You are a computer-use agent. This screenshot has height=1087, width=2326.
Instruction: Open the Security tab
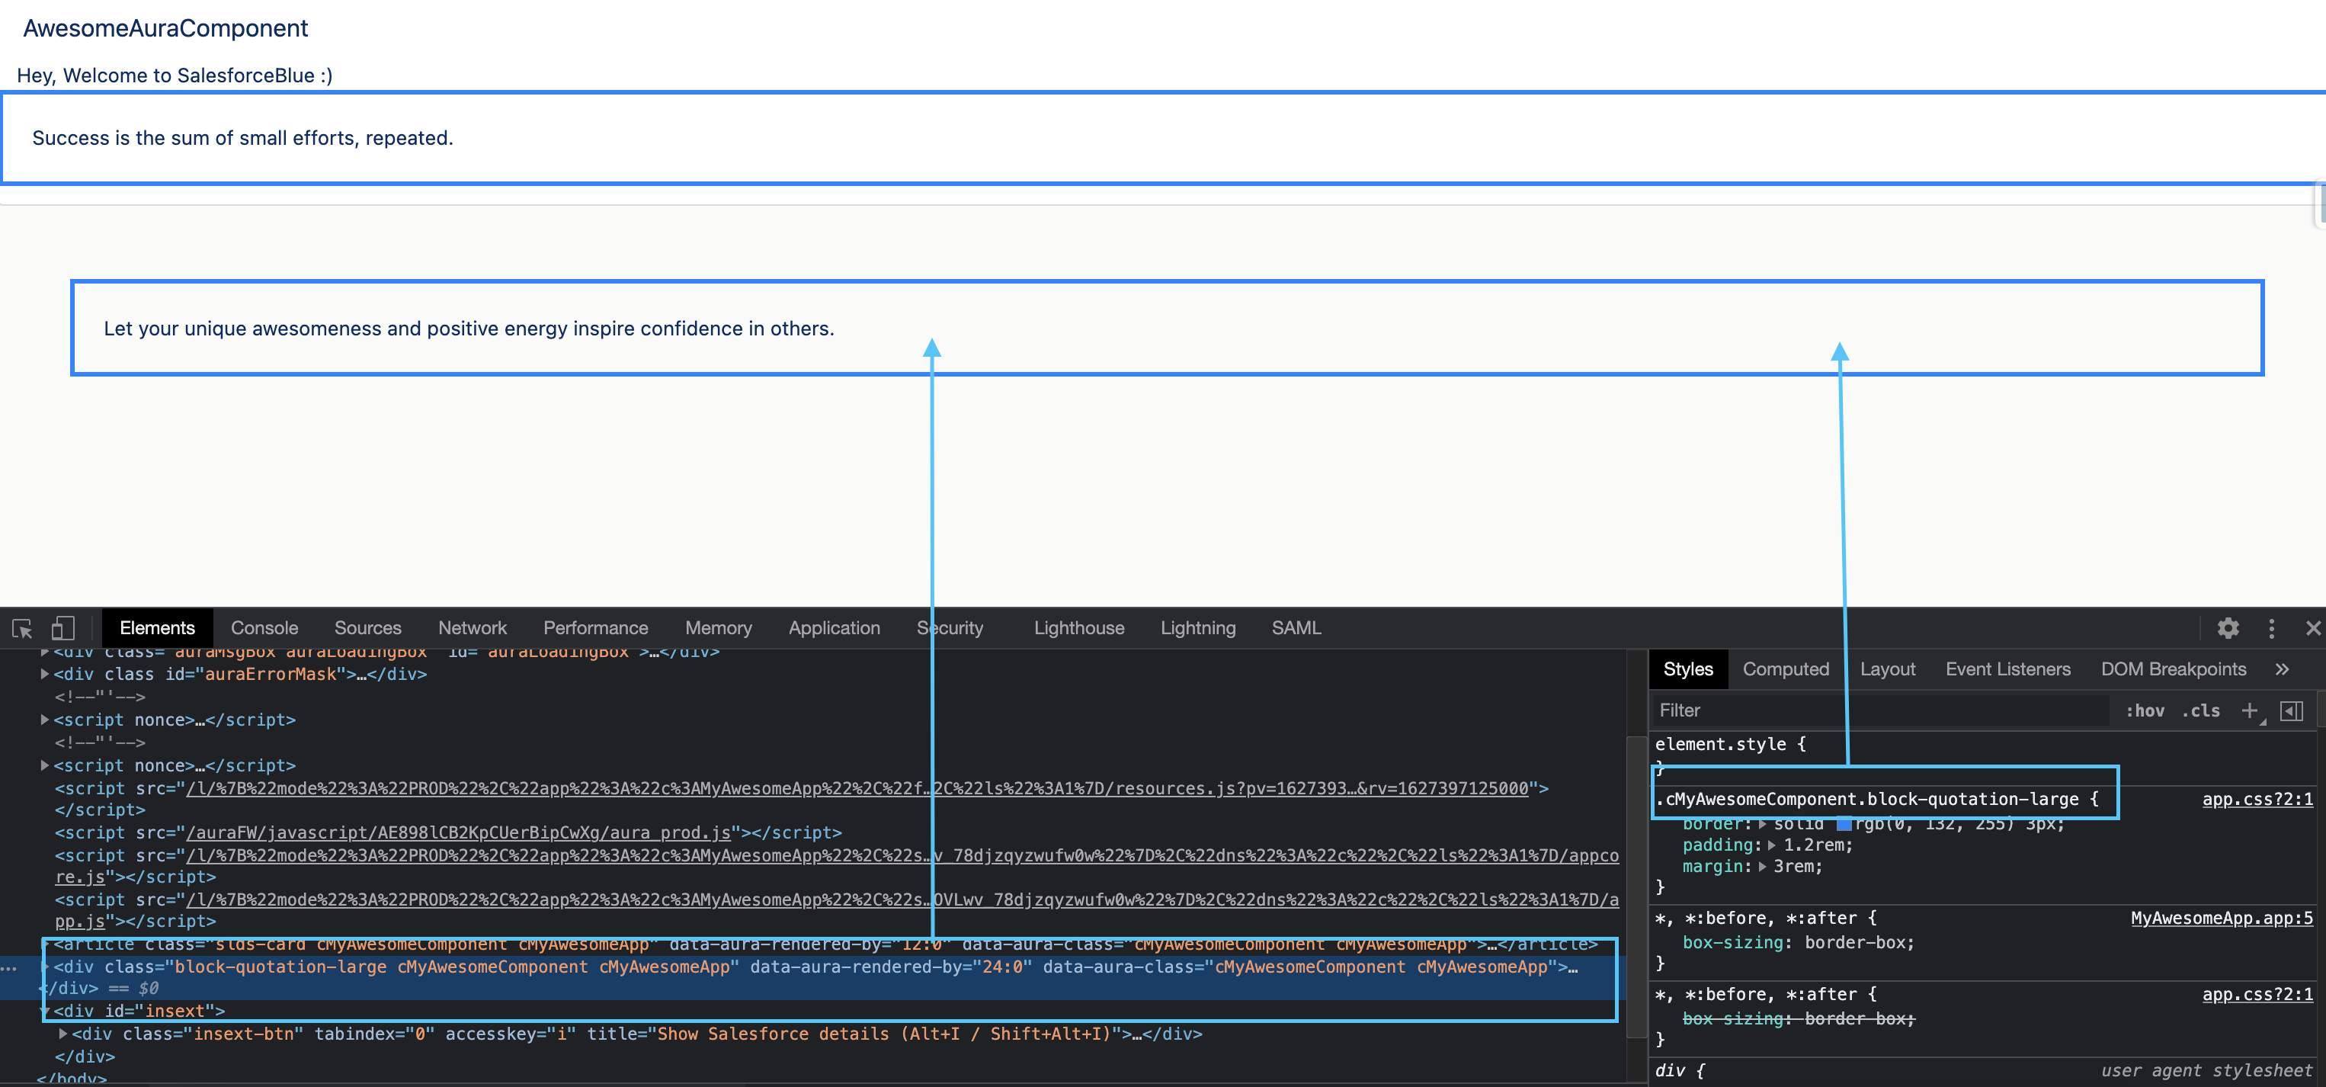point(950,627)
